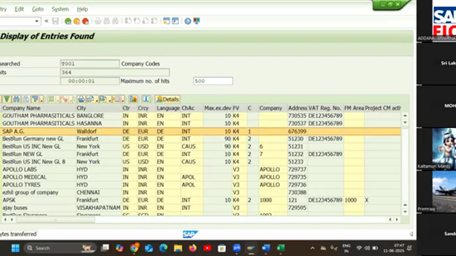This screenshot has height=256, width=456.
Task: Open Word from the taskbar
Action: [266, 248]
